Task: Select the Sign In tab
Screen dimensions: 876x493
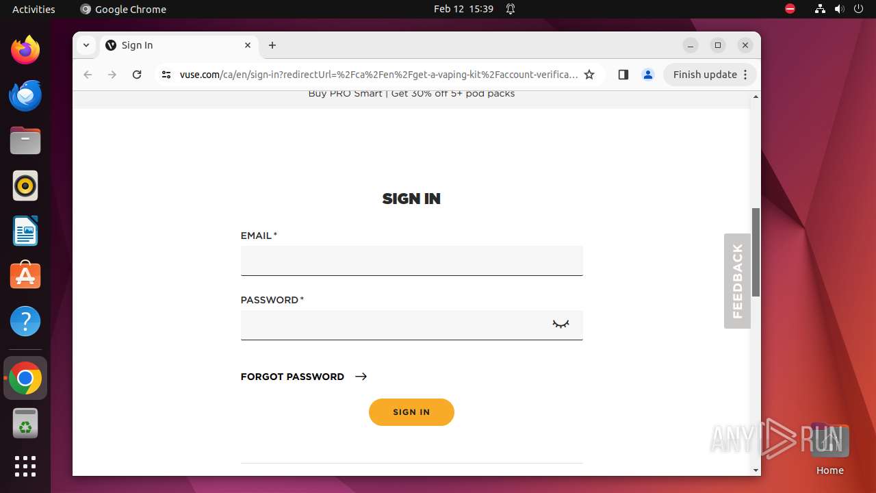Action: pos(178,45)
